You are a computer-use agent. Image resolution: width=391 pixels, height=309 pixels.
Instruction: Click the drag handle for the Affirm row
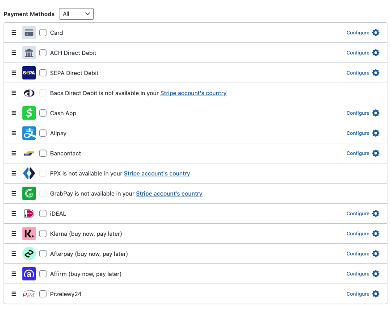click(14, 274)
